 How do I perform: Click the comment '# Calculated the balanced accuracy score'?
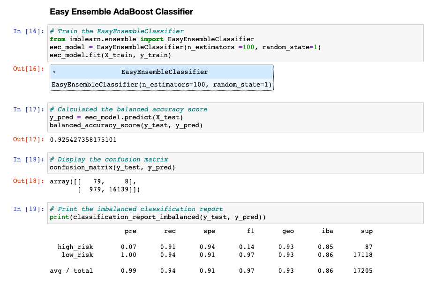tap(128, 109)
